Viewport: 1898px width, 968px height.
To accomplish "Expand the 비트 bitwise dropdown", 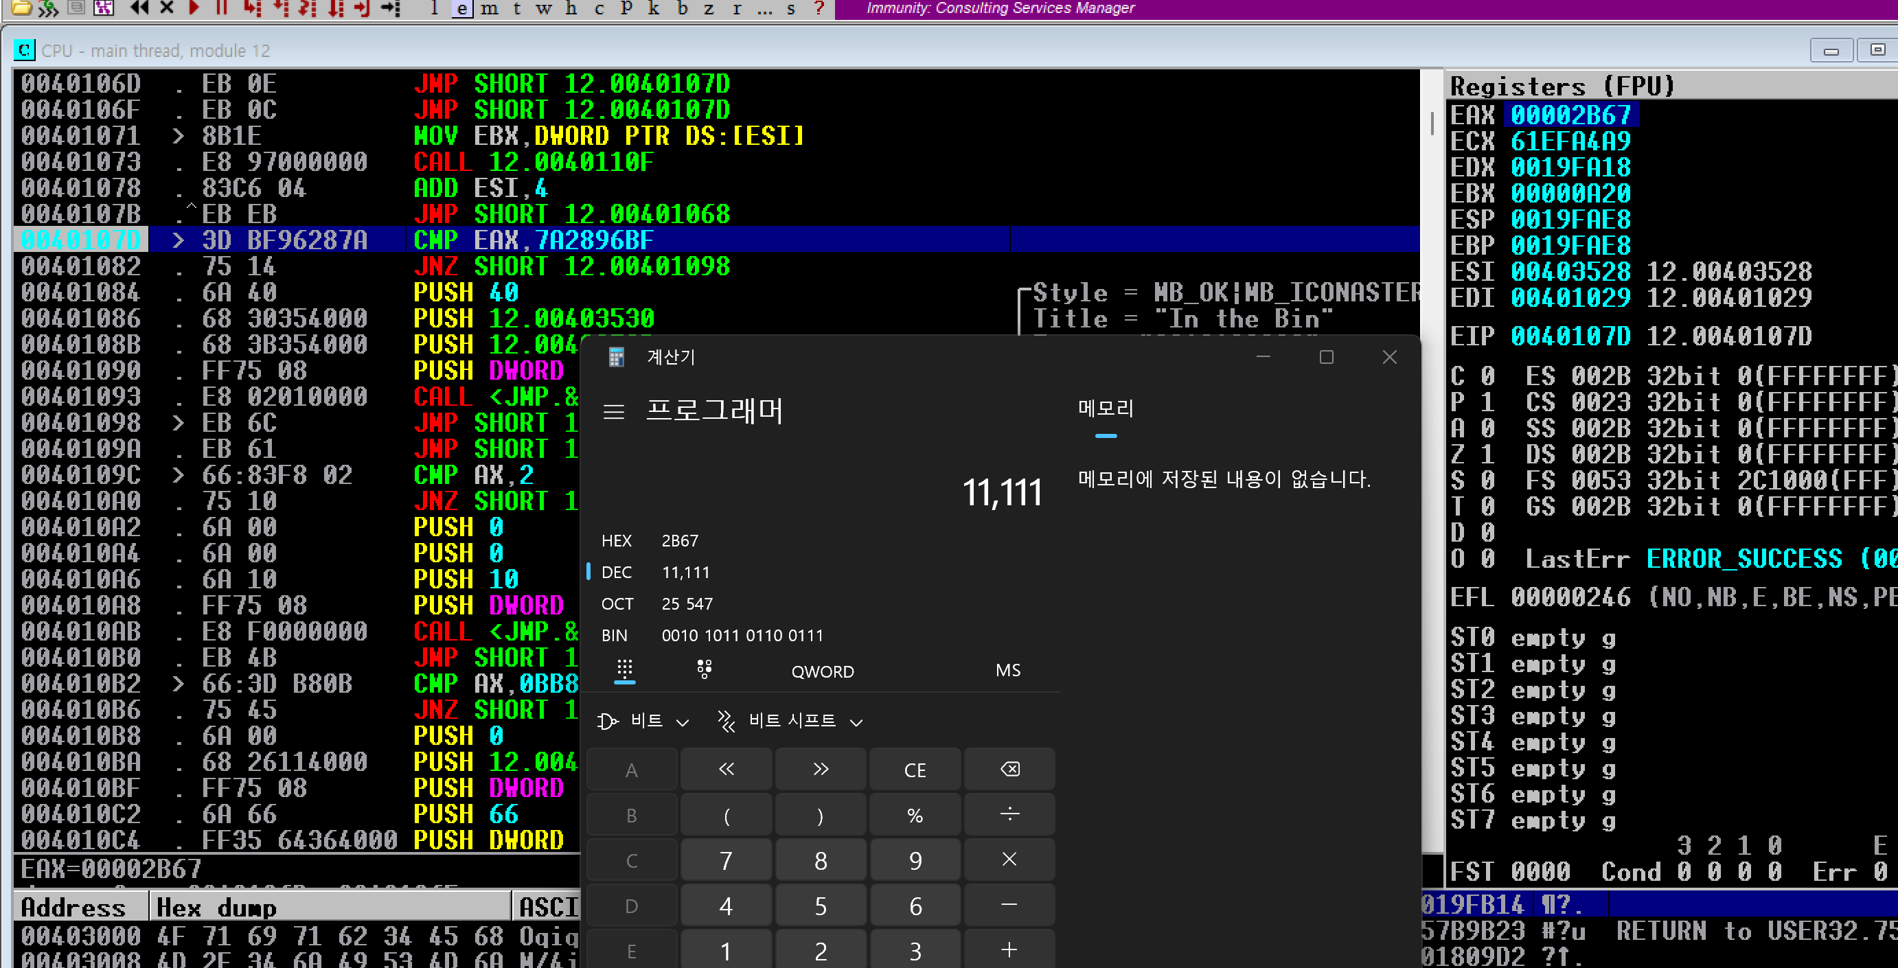I will 645,720.
